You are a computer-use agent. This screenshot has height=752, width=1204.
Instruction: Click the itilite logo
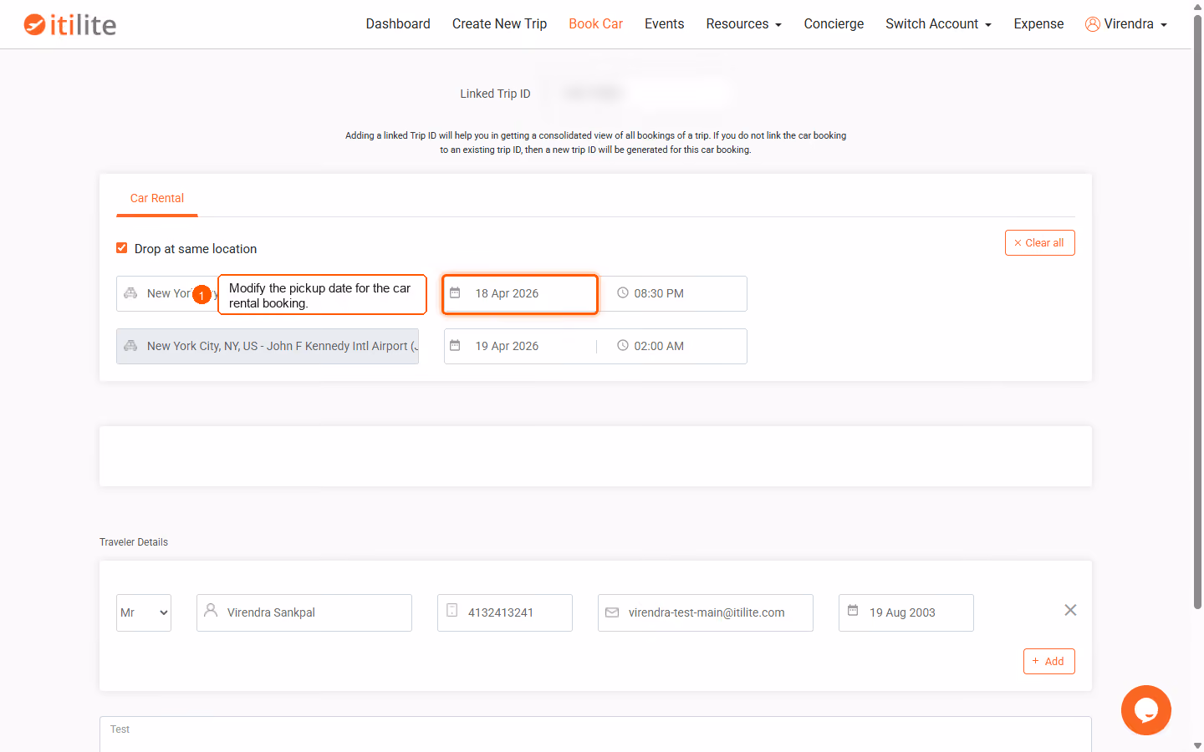point(70,24)
